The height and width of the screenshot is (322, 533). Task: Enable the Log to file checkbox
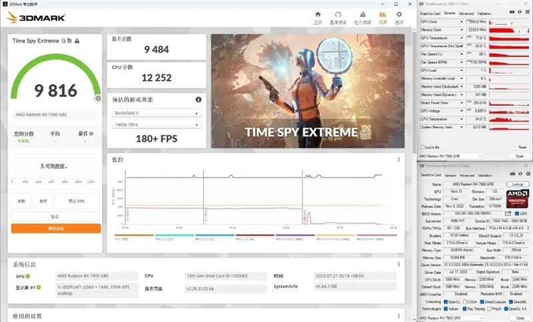[422, 147]
